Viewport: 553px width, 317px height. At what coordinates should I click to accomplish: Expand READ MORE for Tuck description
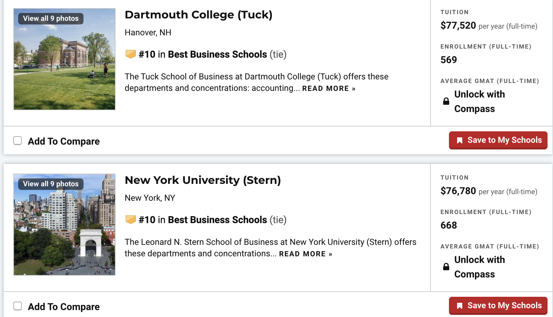(329, 88)
